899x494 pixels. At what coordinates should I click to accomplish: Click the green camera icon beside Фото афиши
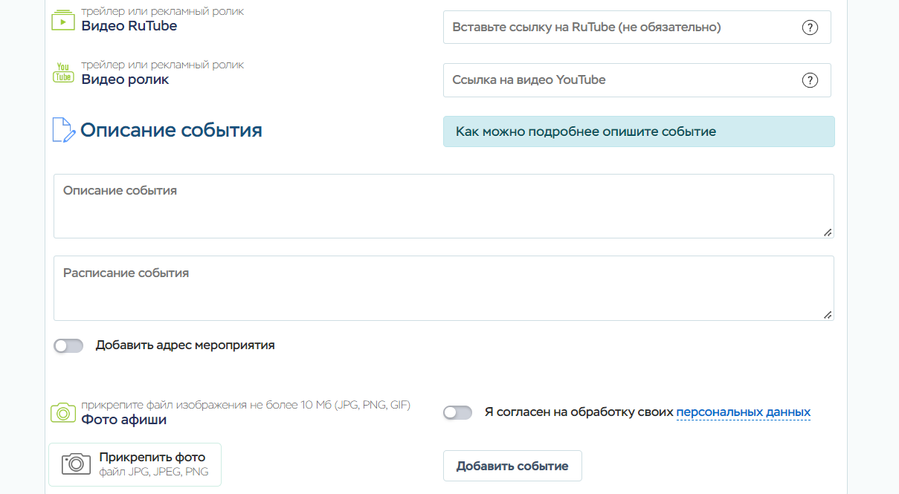pos(63,412)
